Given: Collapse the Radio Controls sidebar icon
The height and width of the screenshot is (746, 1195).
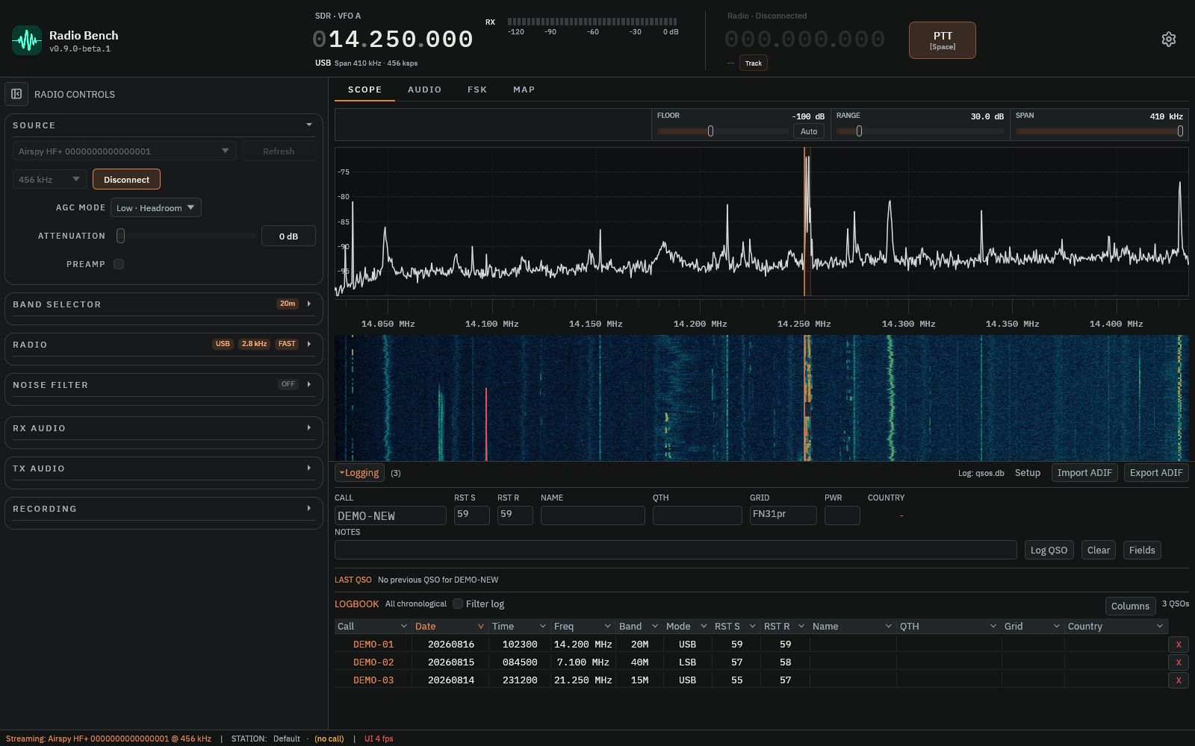Looking at the screenshot, I should [16, 94].
